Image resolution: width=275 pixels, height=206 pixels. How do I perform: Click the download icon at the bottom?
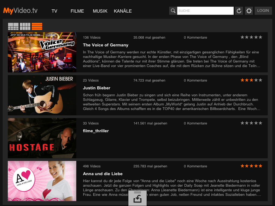click(137, 198)
